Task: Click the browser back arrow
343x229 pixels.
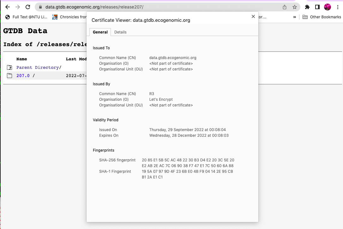Action: pos(8,6)
